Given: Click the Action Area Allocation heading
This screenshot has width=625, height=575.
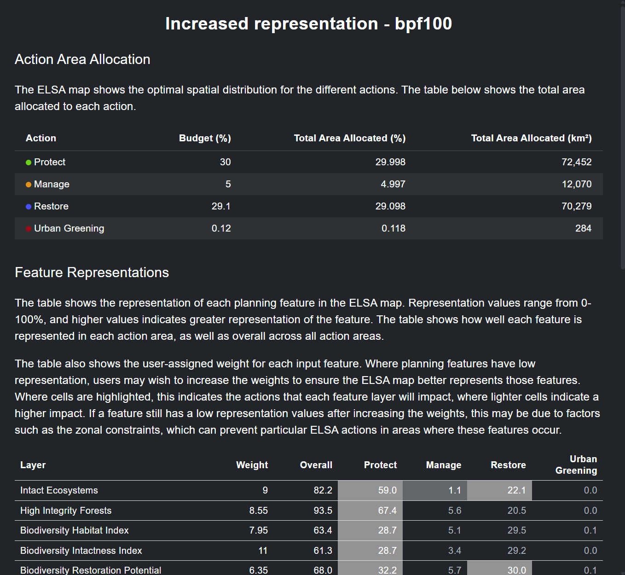Looking at the screenshot, I should click(82, 59).
